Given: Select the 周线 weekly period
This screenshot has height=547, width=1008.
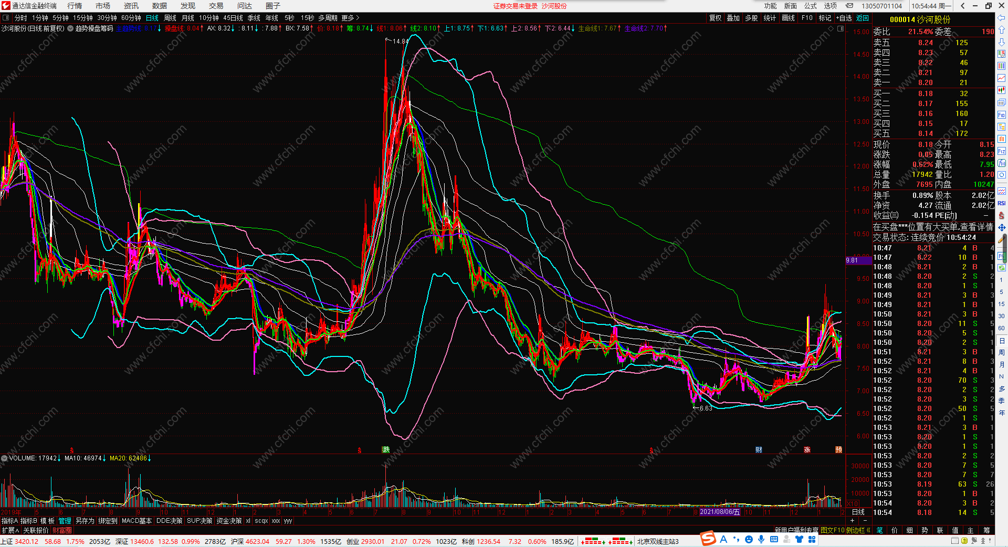Looking at the screenshot, I should click(170, 18).
